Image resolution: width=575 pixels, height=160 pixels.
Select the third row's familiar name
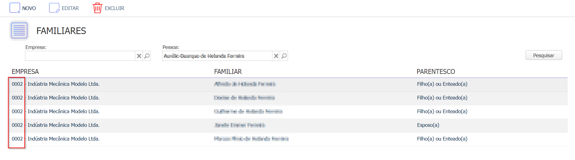(x=248, y=111)
